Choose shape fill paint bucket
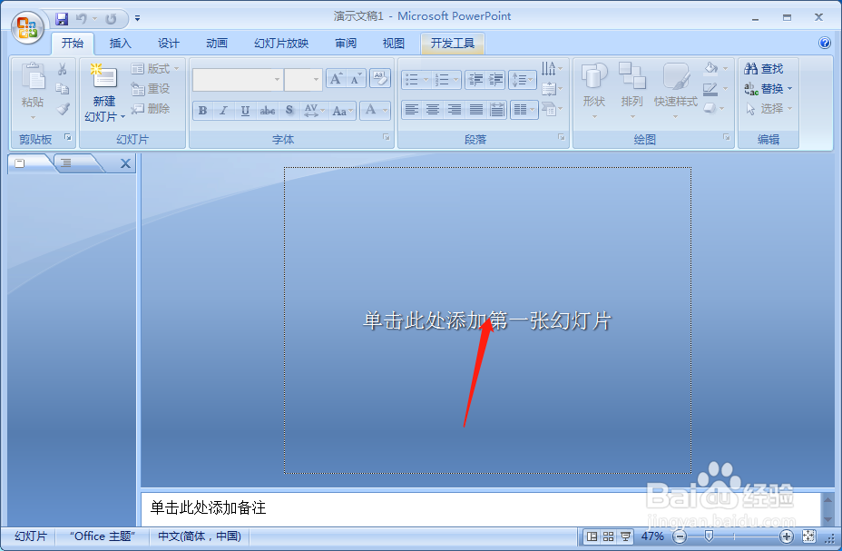Image resolution: width=842 pixels, height=551 pixels. pyautogui.click(x=716, y=68)
